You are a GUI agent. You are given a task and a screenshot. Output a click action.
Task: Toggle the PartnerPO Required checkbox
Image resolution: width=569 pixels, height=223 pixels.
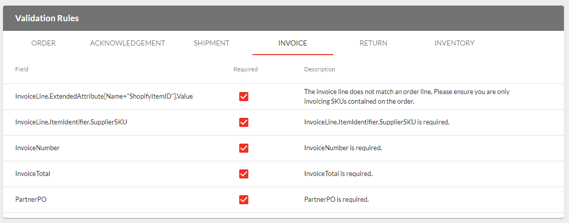point(243,200)
